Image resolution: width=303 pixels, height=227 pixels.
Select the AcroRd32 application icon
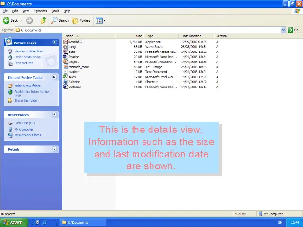tap(66, 42)
